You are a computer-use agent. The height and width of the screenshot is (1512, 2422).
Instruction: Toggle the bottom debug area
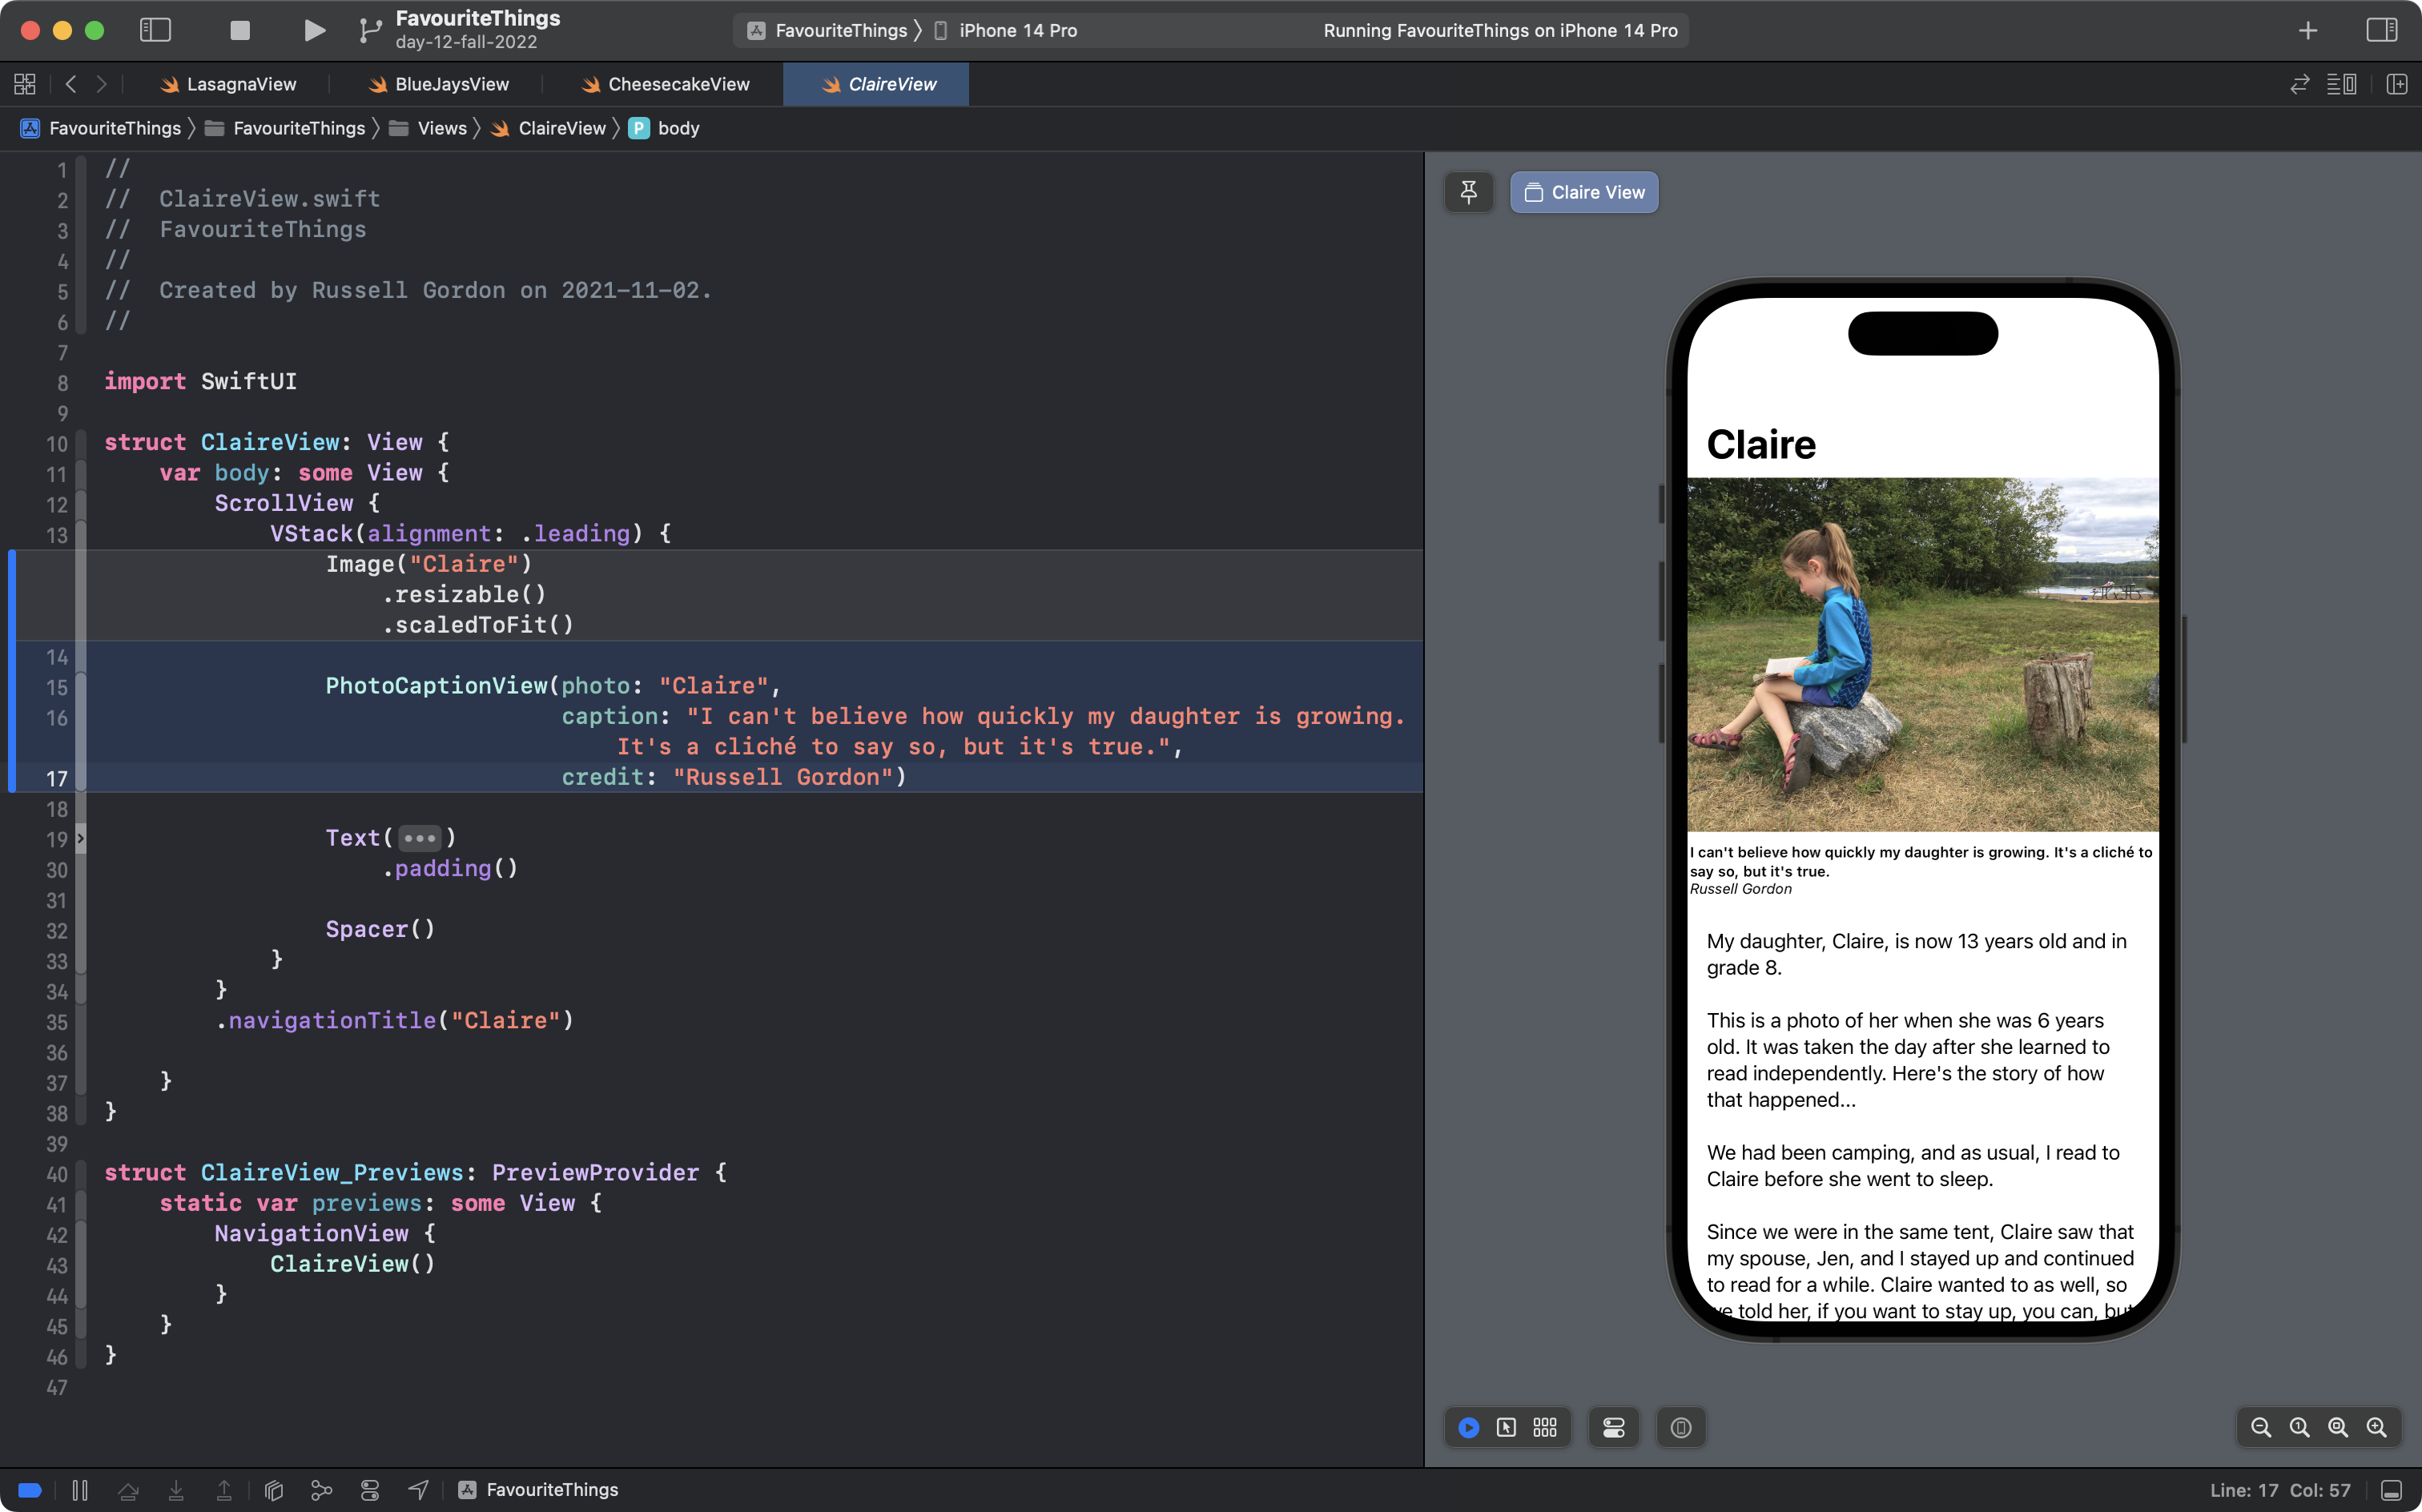(2391, 1490)
